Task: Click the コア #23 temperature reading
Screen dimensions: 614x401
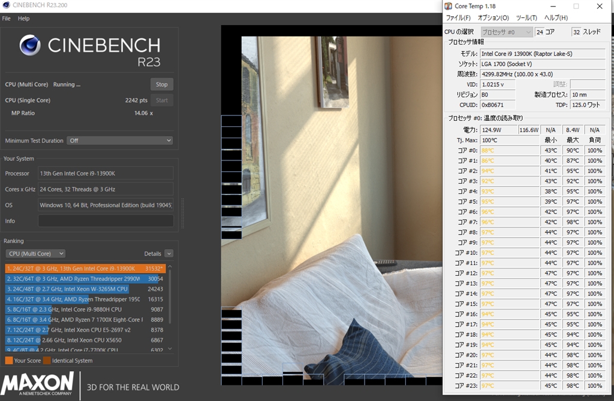Action: (x=510, y=386)
